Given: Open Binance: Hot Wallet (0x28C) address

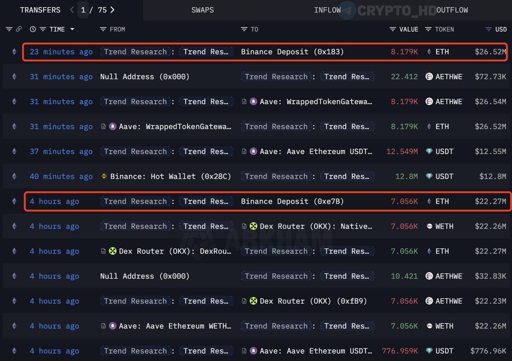Looking at the screenshot, I should pyautogui.click(x=171, y=176).
